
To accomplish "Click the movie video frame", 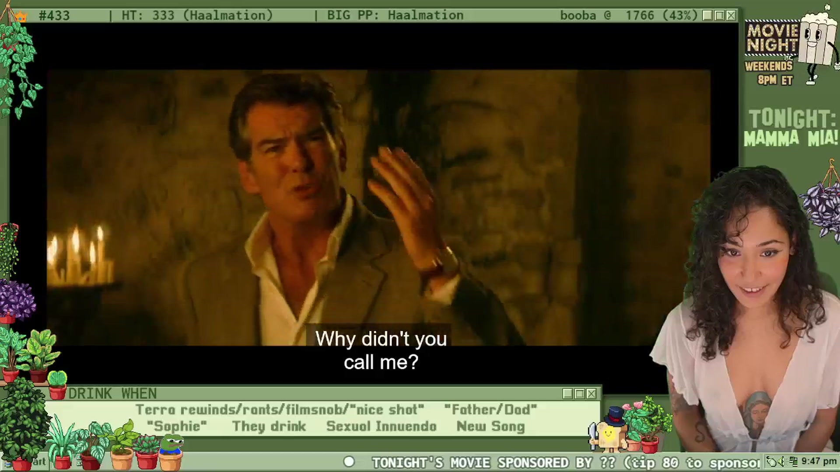I will tap(378, 208).
